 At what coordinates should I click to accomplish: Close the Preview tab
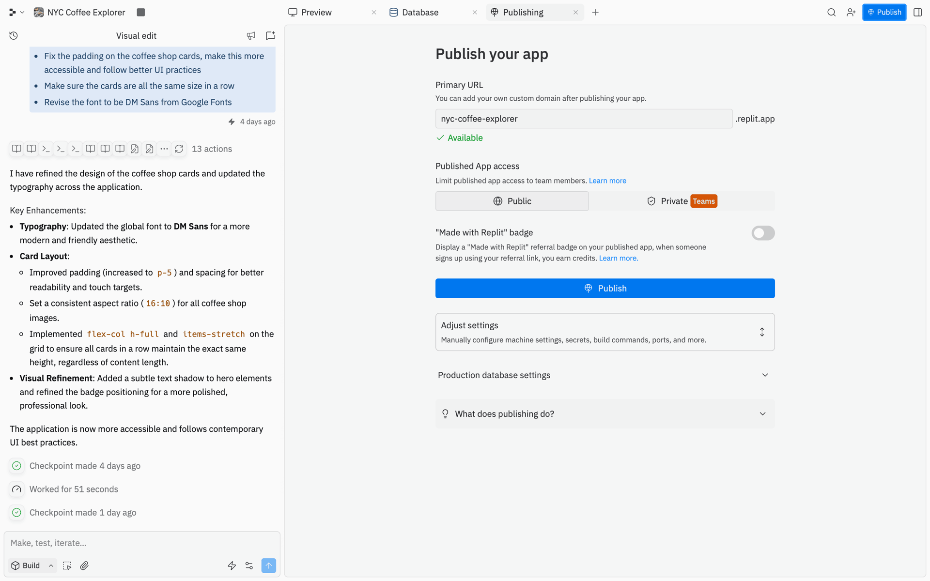[374, 13]
